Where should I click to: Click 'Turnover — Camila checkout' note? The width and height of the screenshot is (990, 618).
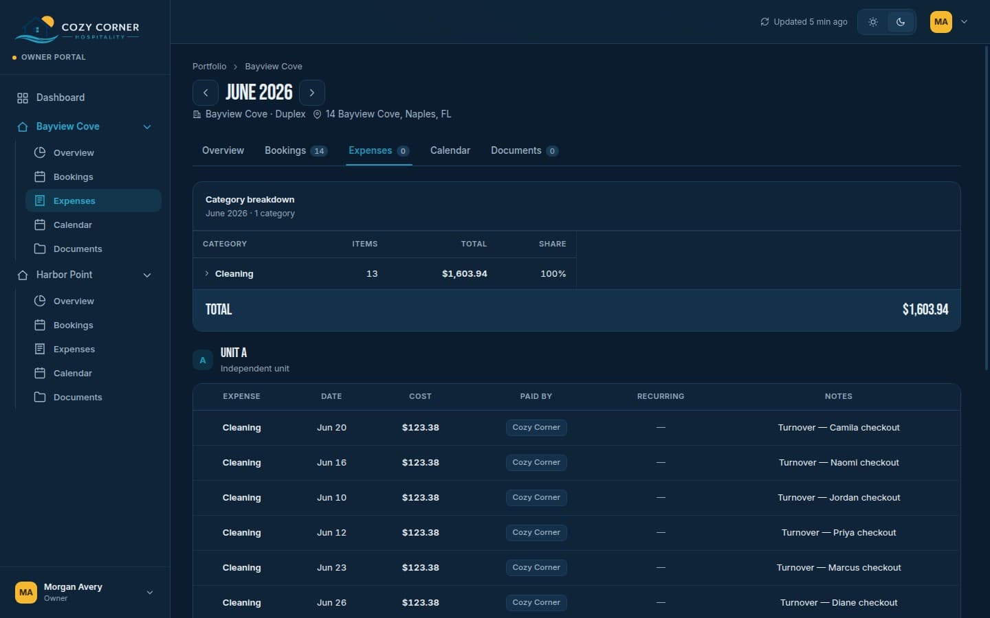coord(839,427)
